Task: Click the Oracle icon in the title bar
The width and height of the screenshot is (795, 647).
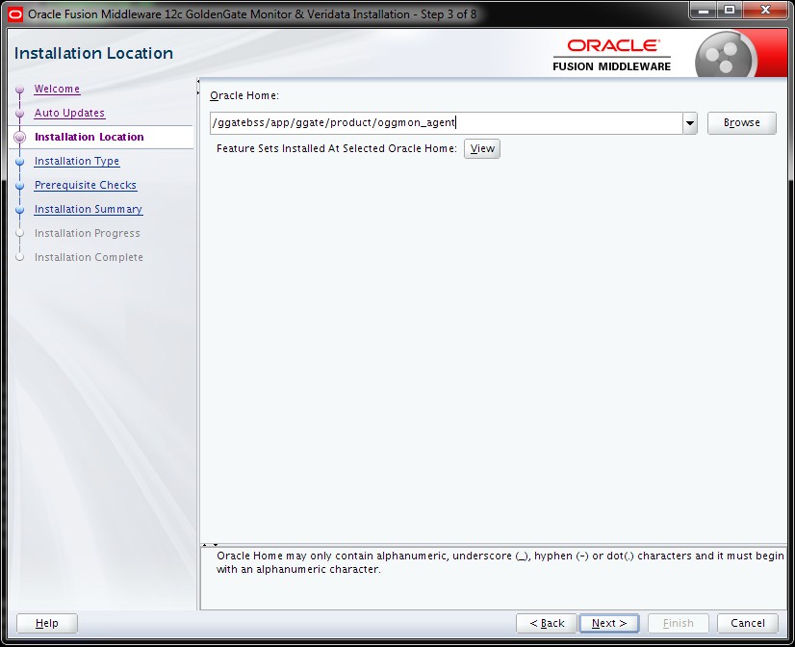Action: pos(15,14)
